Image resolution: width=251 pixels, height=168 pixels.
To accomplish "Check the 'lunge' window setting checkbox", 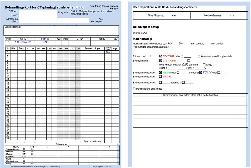I will pos(204,65).
